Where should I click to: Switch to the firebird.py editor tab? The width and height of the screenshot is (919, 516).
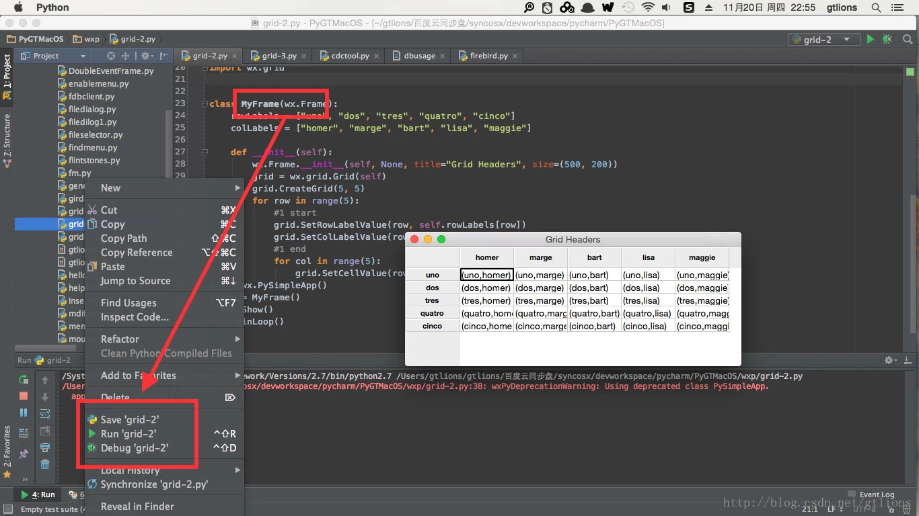tap(488, 56)
